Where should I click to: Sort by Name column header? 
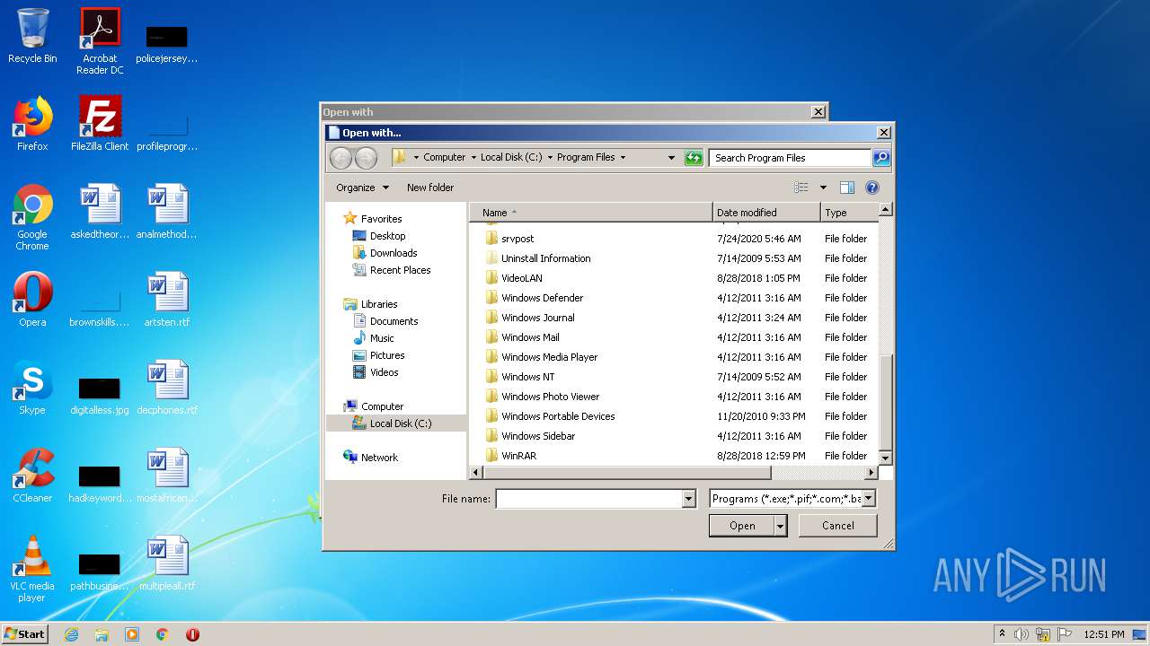pos(591,213)
